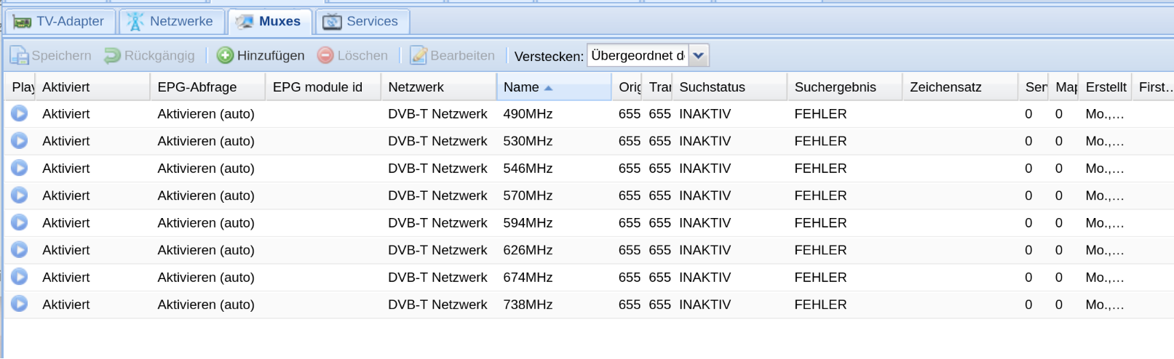
Task: Switch to the TV-Adapter tab
Action: (x=59, y=21)
